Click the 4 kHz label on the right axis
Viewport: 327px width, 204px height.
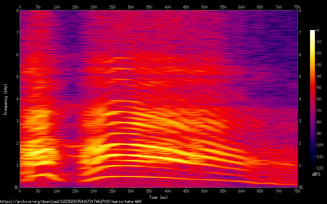300,99
